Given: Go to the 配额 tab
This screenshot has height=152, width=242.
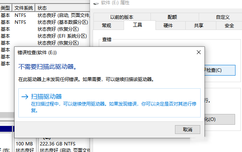Looking at the screenshot, I should (175, 17).
